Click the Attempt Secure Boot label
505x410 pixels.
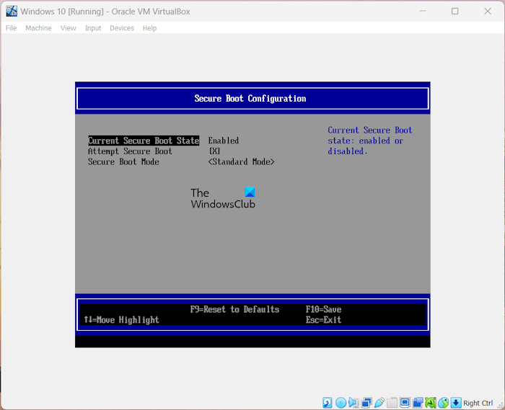click(x=130, y=151)
